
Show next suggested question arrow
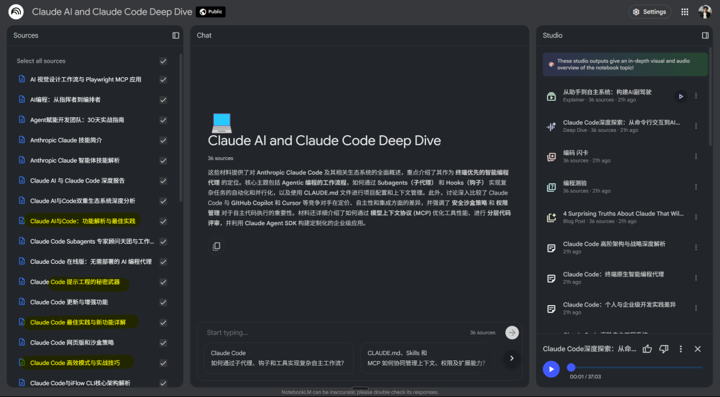coord(511,358)
